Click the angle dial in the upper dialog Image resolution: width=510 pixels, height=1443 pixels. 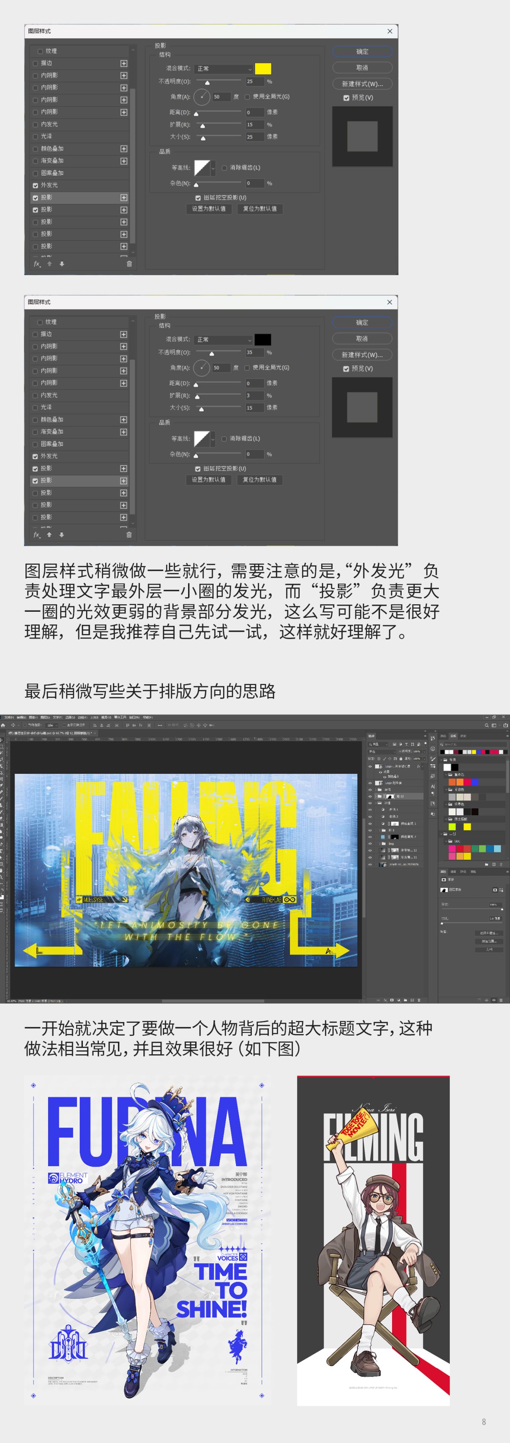pyautogui.click(x=202, y=97)
